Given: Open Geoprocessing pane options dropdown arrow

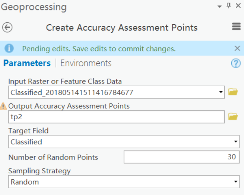Looking at the screenshot, I should pyautogui.click(x=220, y=6).
